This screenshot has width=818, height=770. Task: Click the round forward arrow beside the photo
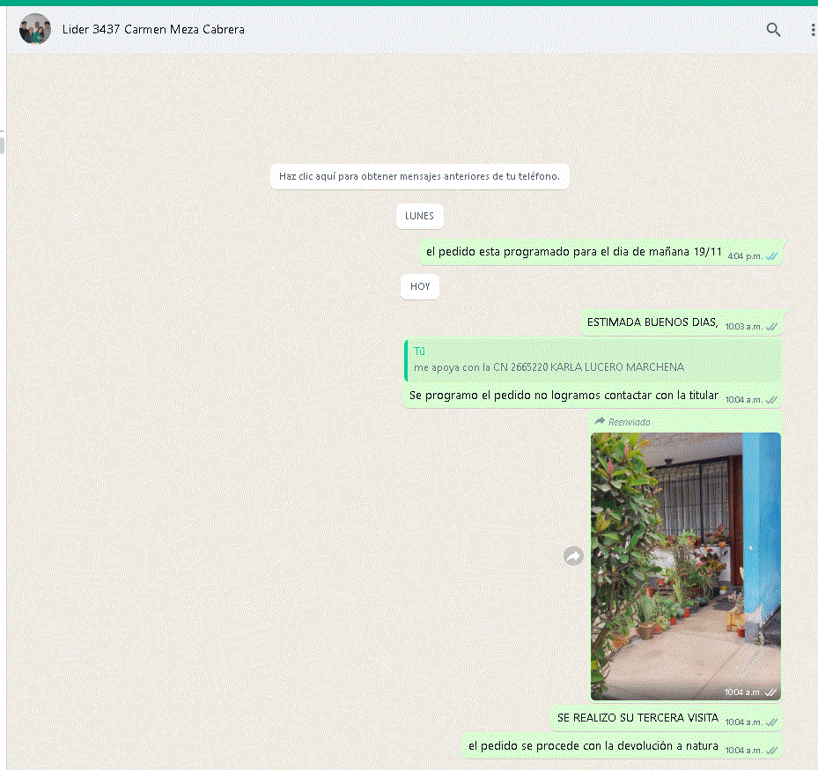tap(573, 556)
